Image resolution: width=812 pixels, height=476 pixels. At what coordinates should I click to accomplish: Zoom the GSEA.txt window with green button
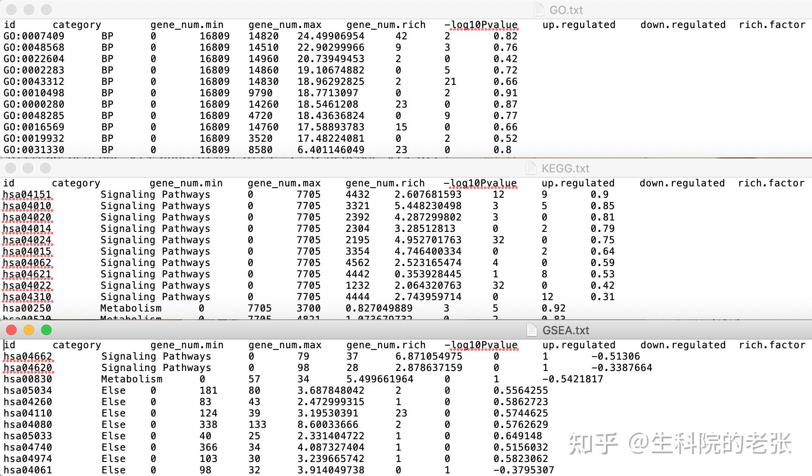tap(46, 330)
